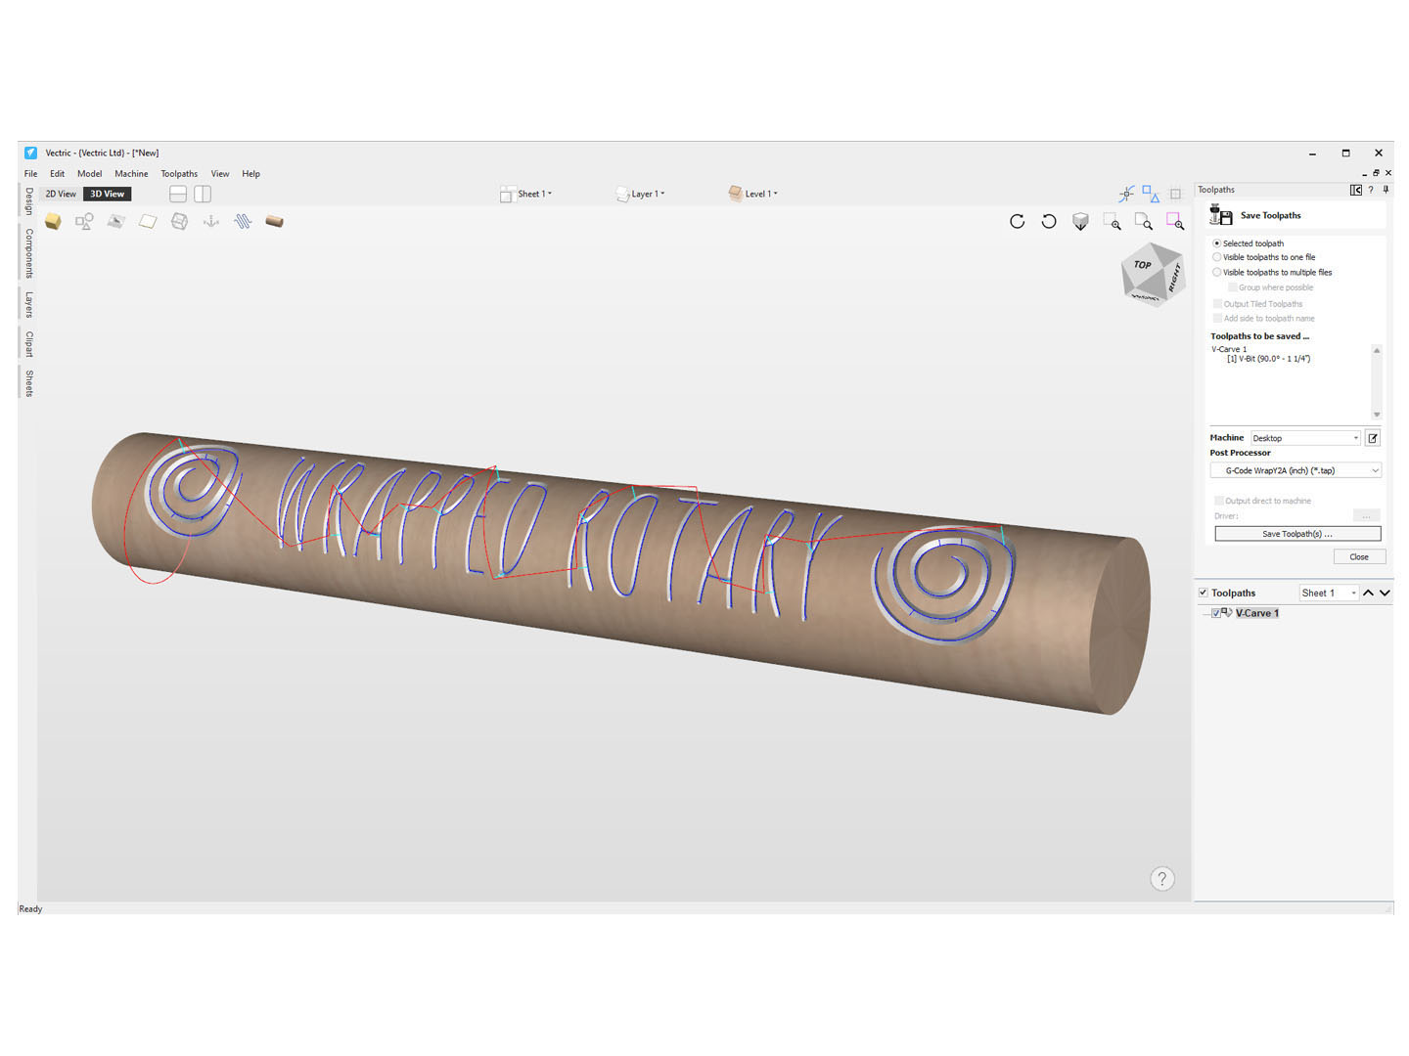Toggle the Toolpaths list visibility checkbox
This screenshot has width=1409, height=1056.
[1204, 593]
